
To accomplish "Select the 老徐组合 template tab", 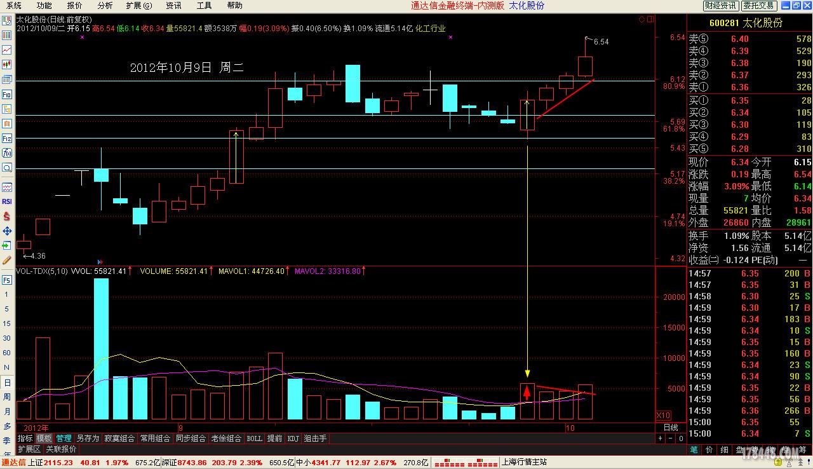I will click(227, 438).
